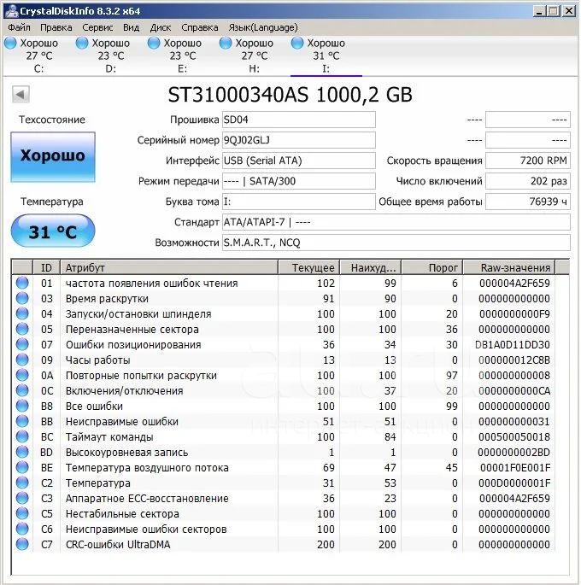Click the previous disk arrow button
Screen dimensions: 581x585
point(21,95)
